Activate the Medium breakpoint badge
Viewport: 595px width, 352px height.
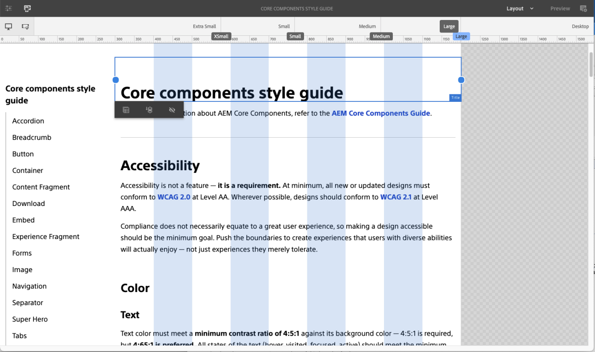pos(381,36)
